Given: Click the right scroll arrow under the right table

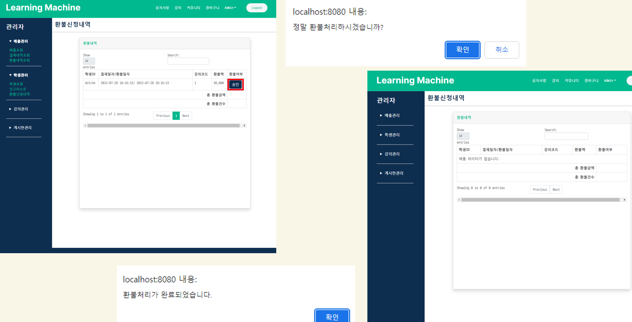Looking at the screenshot, I should point(624,200).
